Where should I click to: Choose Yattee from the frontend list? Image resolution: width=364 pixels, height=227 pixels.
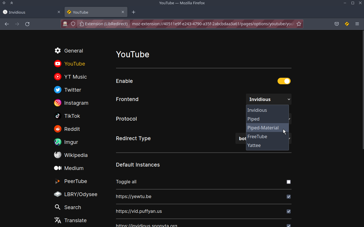(267, 145)
